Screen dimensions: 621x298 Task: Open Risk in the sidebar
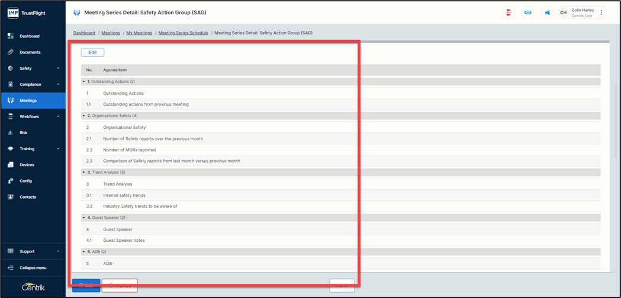pyautogui.click(x=33, y=133)
